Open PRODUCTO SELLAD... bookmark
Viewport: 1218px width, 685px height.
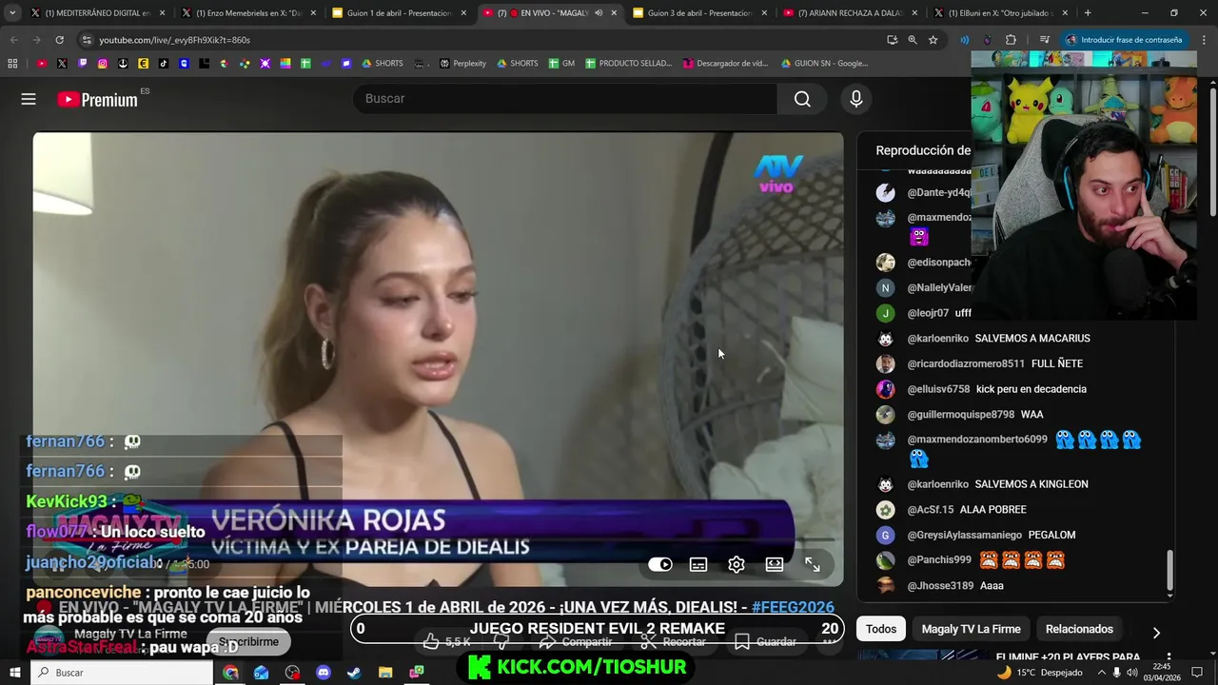coord(628,64)
